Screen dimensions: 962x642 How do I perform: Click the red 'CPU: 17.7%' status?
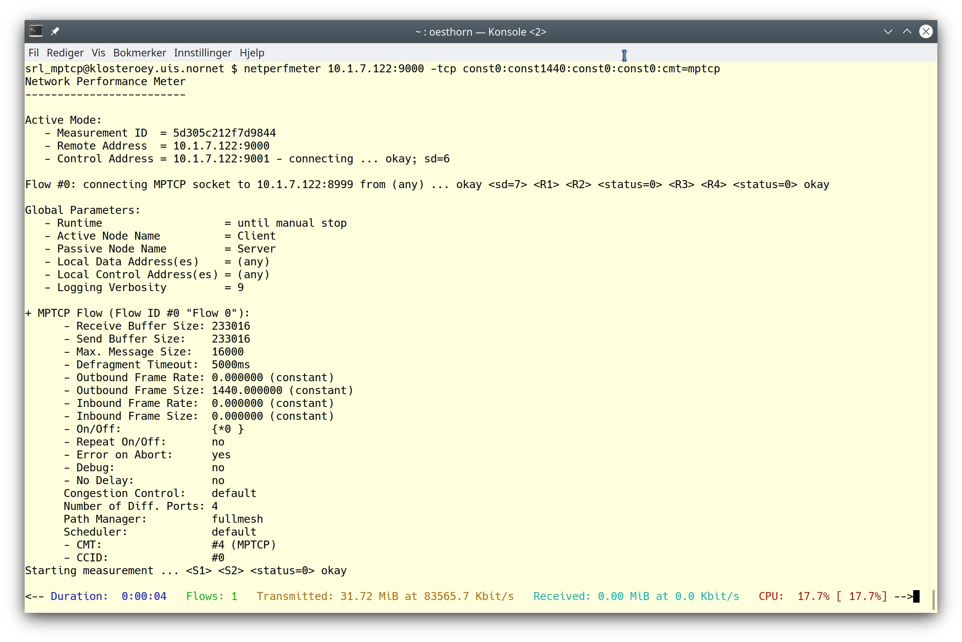(823, 596)
